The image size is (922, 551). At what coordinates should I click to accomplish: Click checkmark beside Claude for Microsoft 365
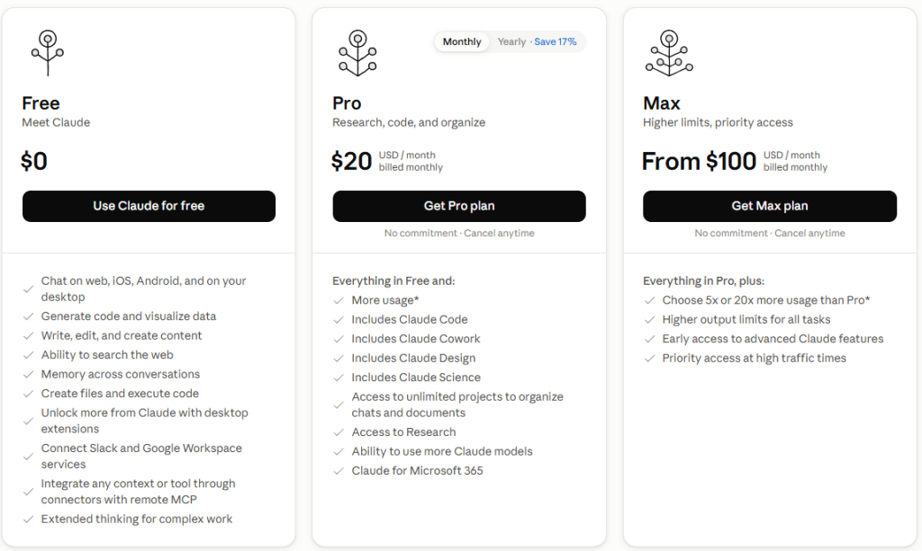pos(339,471)
